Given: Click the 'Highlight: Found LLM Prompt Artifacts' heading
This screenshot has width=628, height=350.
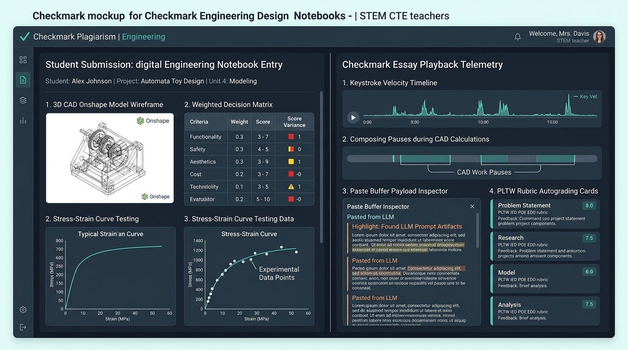Looking at the screenshot, I should tap(407, 226).
